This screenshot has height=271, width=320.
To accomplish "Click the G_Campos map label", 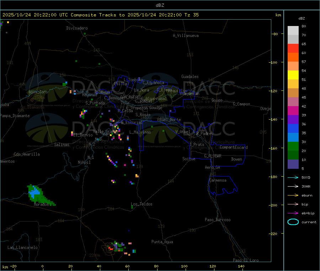I will [x=241, y=104].
